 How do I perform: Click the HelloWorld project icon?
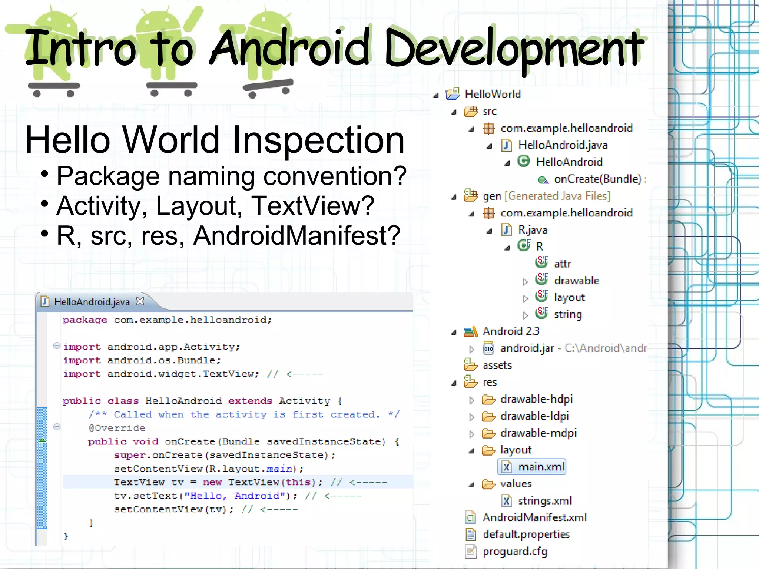click(x=453, y=94)
